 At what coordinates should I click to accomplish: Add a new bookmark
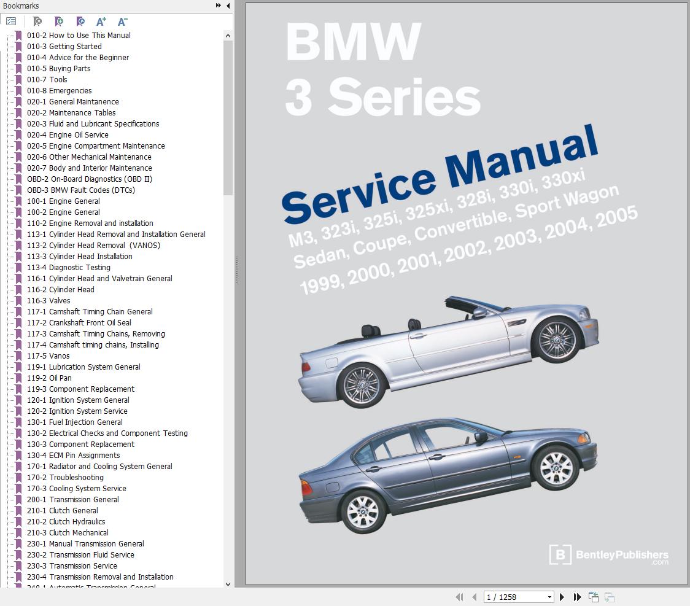coord(59,21)
